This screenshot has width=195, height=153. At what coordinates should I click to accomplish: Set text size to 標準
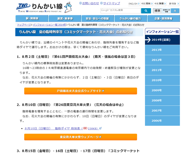(157, 11)
